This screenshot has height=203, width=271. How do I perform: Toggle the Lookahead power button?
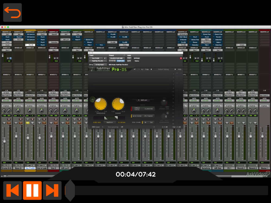pos(167,113)
